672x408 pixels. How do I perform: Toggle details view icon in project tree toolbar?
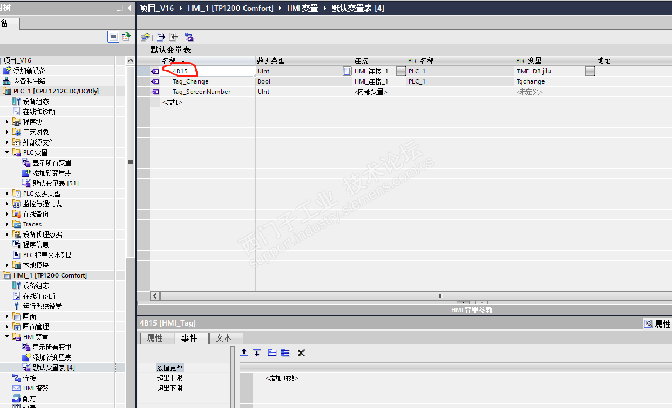113,37
